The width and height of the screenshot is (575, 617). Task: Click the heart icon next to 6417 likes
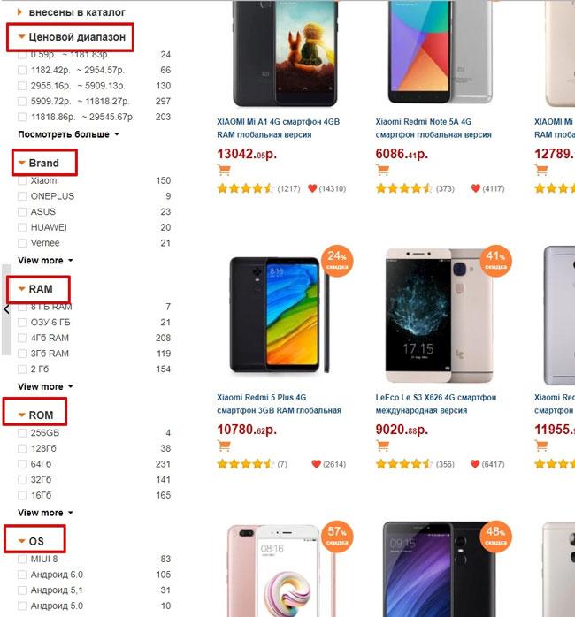[x=475, y=464]
